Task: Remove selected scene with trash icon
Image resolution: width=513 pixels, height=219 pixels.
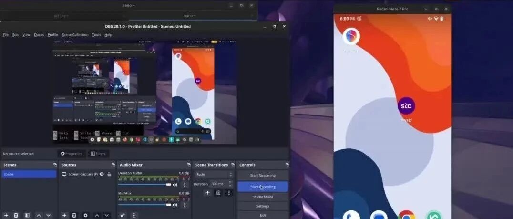Action: pyautogui.click(x=16, y=215)
